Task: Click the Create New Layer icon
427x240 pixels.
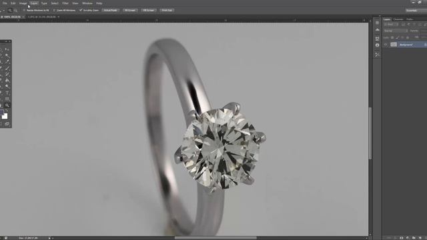Action: pos(420,238)
